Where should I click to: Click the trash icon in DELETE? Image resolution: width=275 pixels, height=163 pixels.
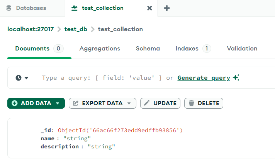click(191, 103)
